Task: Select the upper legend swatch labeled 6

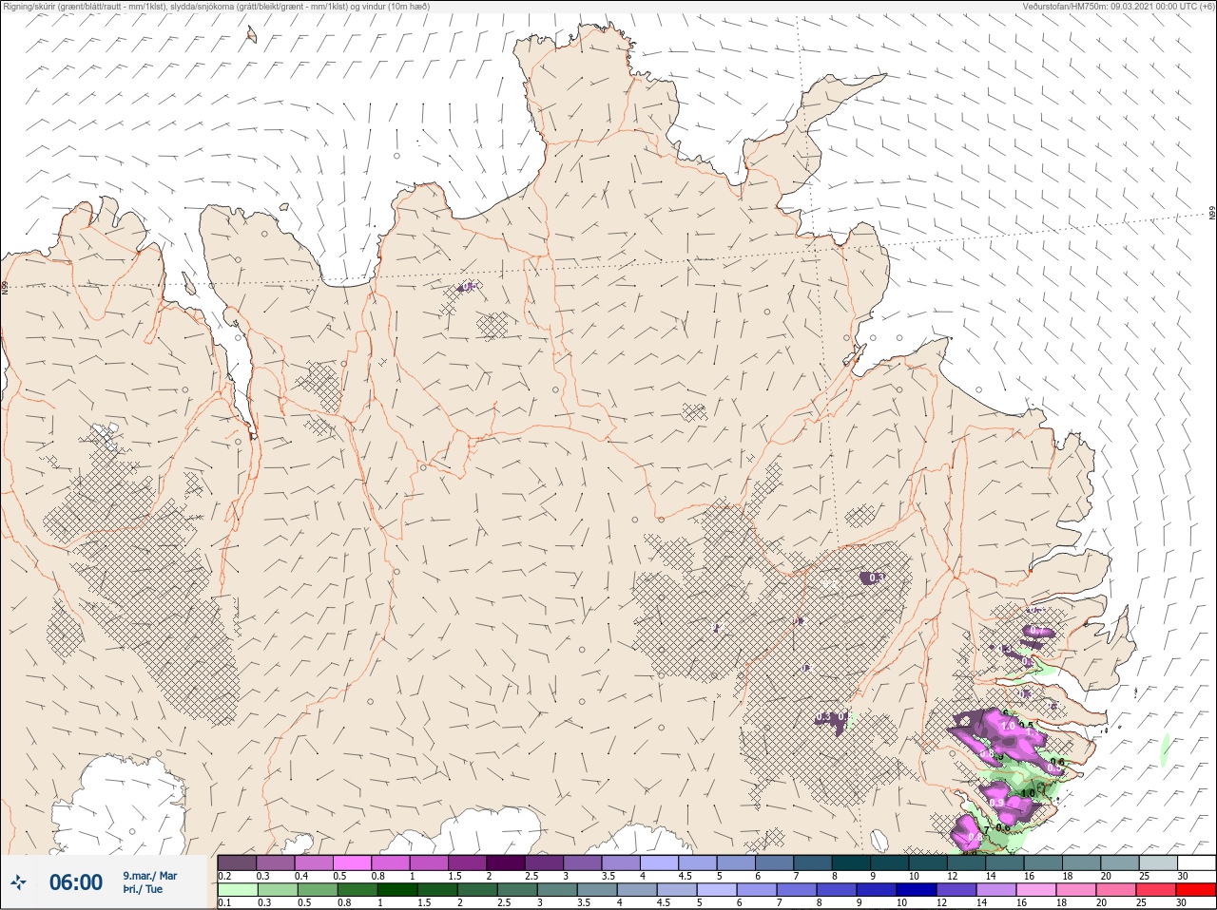Action: (x=774, y=863)
